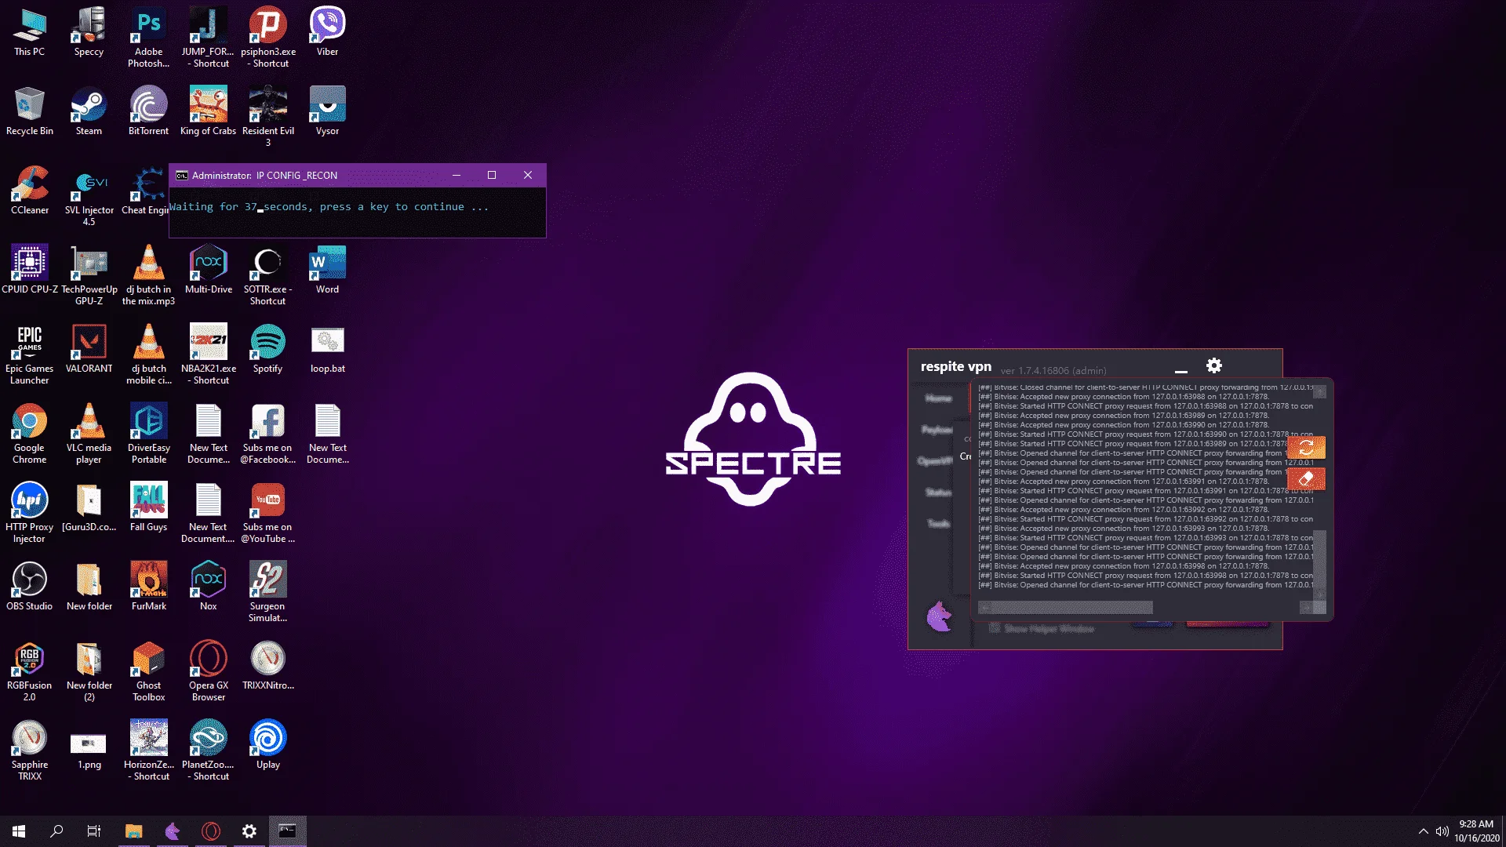
Task: Open respite vpn settings gear
Action: (1214, 365)
